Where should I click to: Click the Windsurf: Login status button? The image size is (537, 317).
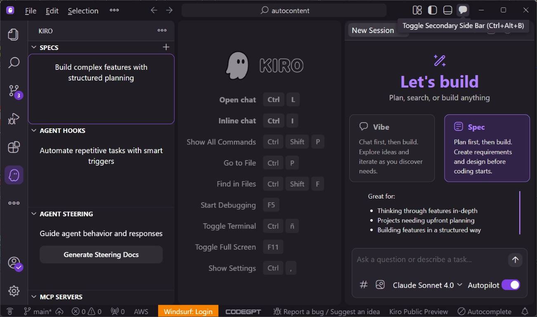pyautogui.click(x=188, y=312)
